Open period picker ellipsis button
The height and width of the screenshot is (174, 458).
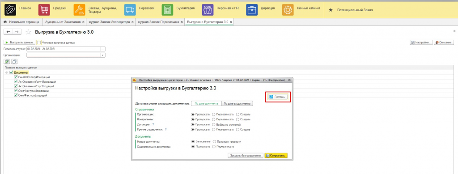point(102,49)
